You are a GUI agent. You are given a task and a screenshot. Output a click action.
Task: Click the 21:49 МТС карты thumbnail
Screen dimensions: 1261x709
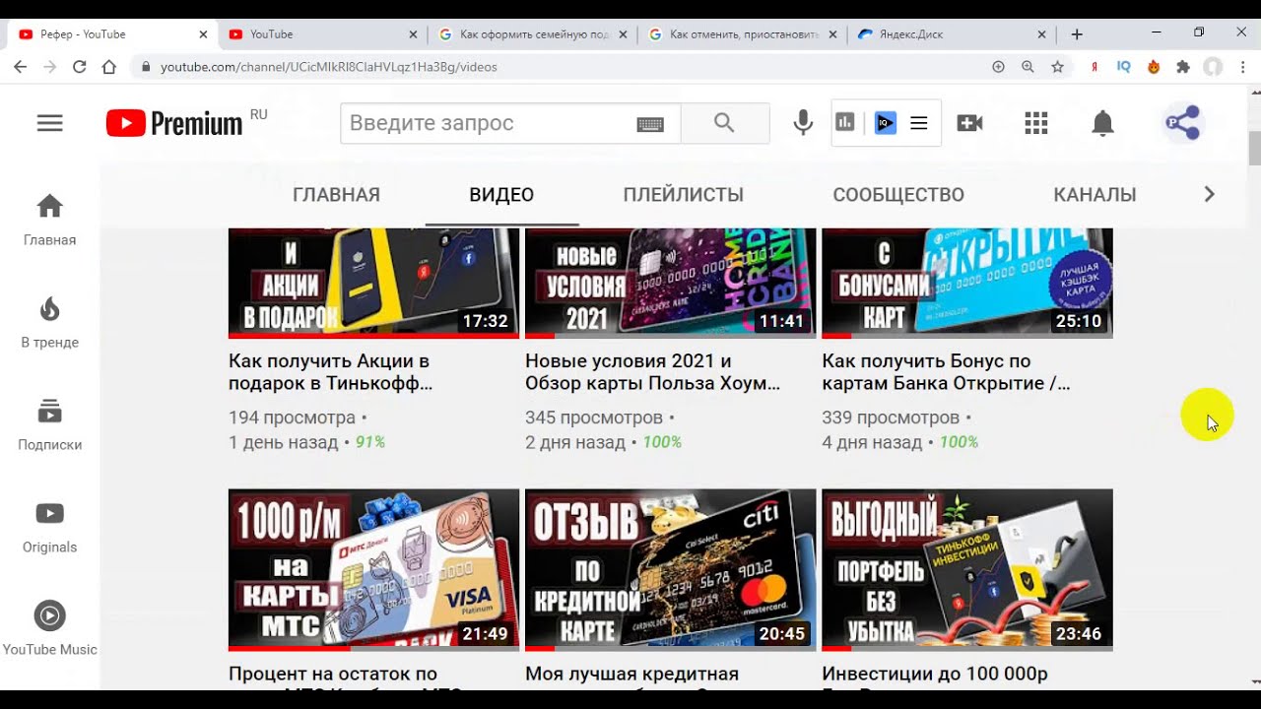[373, 570]
